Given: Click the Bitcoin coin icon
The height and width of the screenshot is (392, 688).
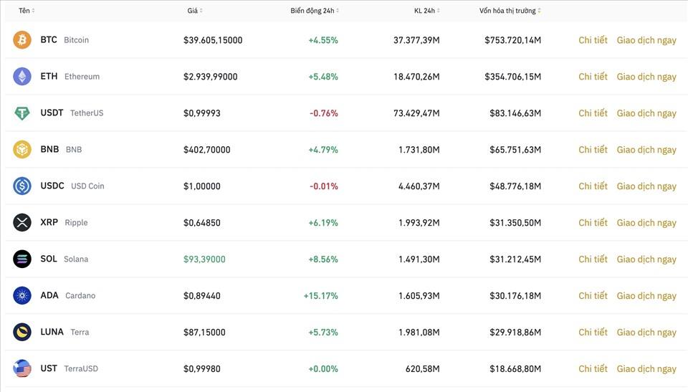Looking at the screenshot, I should coord(22,40).
